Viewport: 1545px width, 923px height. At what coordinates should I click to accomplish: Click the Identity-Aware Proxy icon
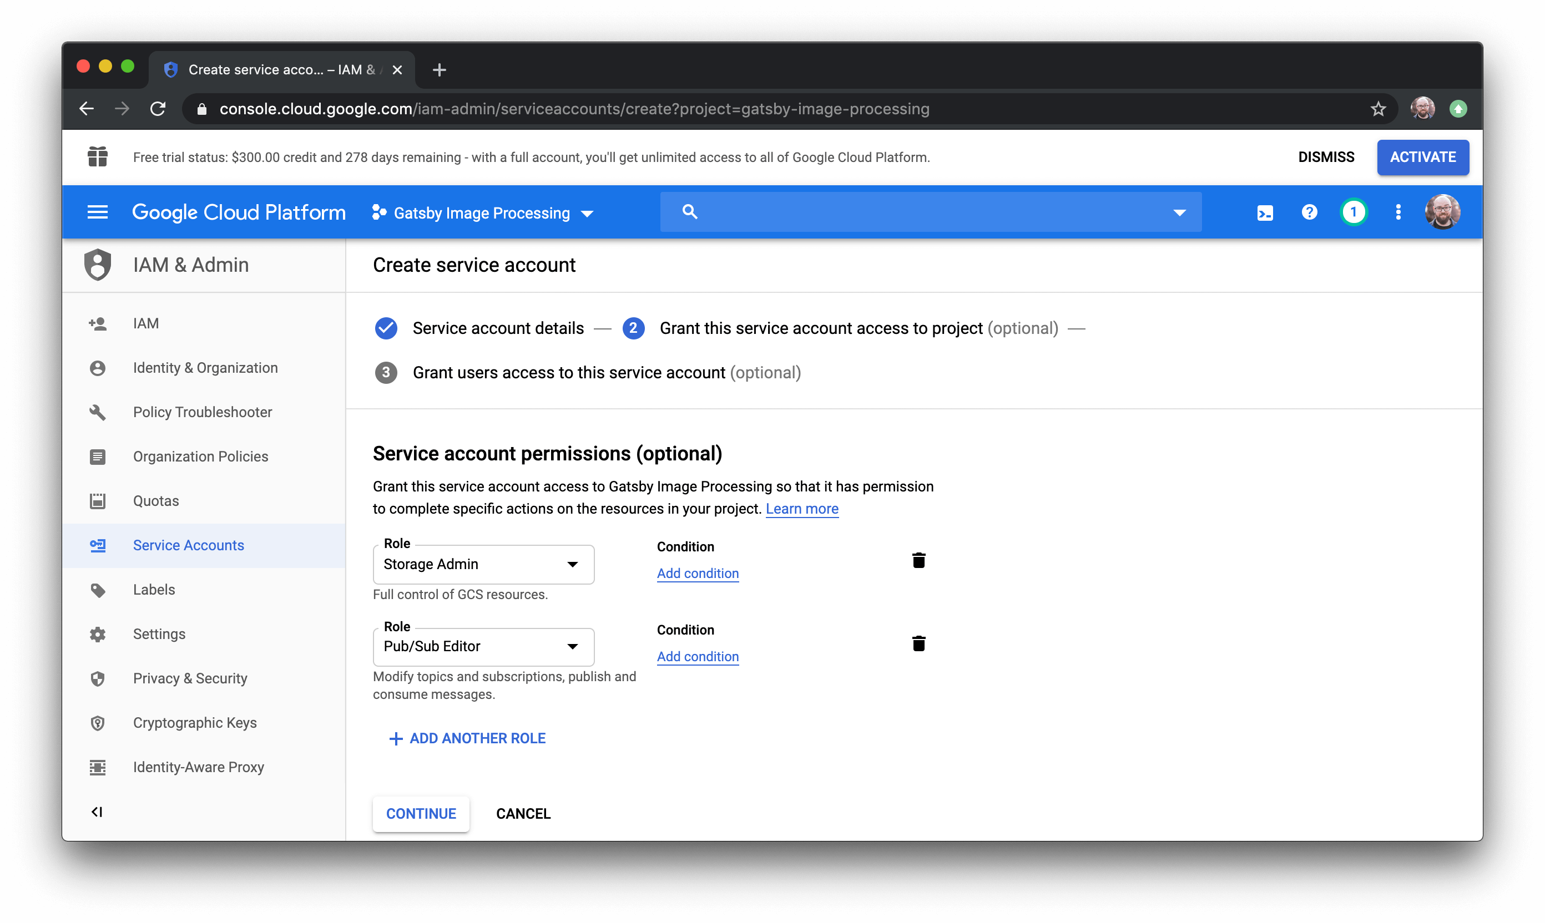tap(99, 767)
